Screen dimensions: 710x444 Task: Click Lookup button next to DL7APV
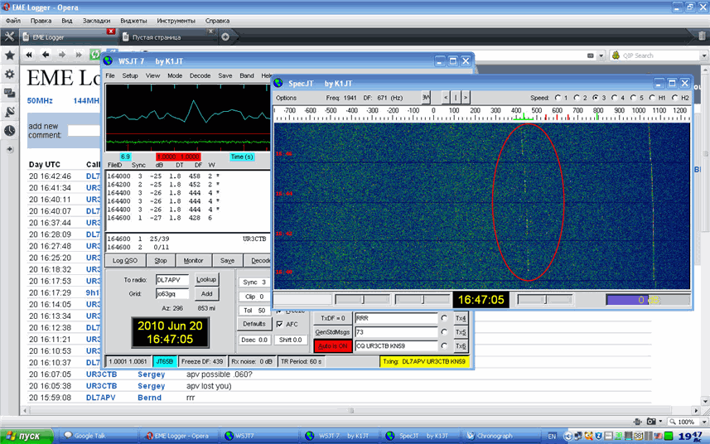[206, 280]
